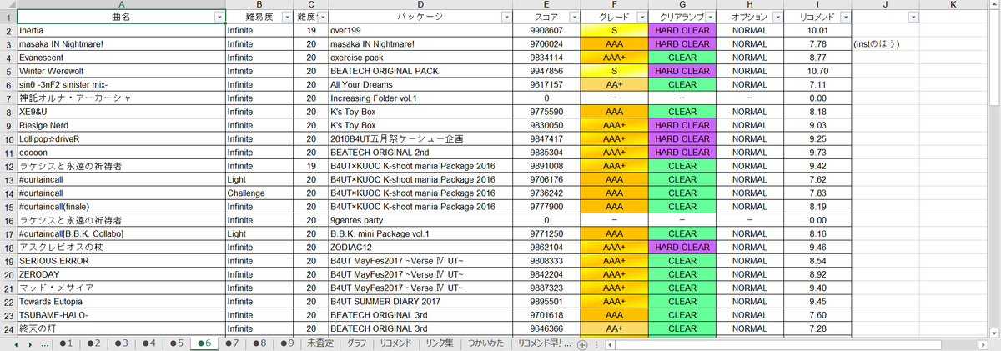Screen dimensions: 1001x351
Task: Switch to sheet tab ●9
Action: coord(288,343)
